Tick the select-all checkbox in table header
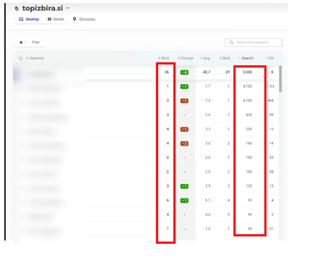Image resolution: width=325 pixels, height=257 pixels. point(21,58)
